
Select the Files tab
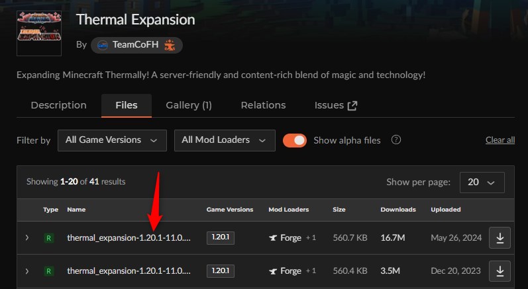tap(127, 106)
